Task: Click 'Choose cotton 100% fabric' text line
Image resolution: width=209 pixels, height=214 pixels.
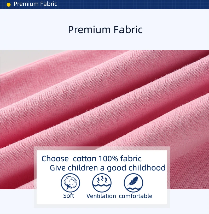Action: (x=91, y=159)
